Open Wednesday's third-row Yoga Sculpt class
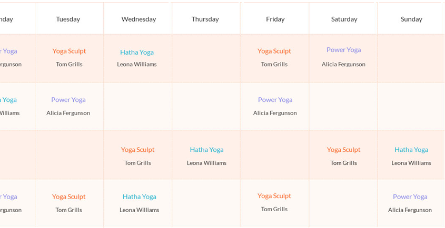 pos(137,150)
